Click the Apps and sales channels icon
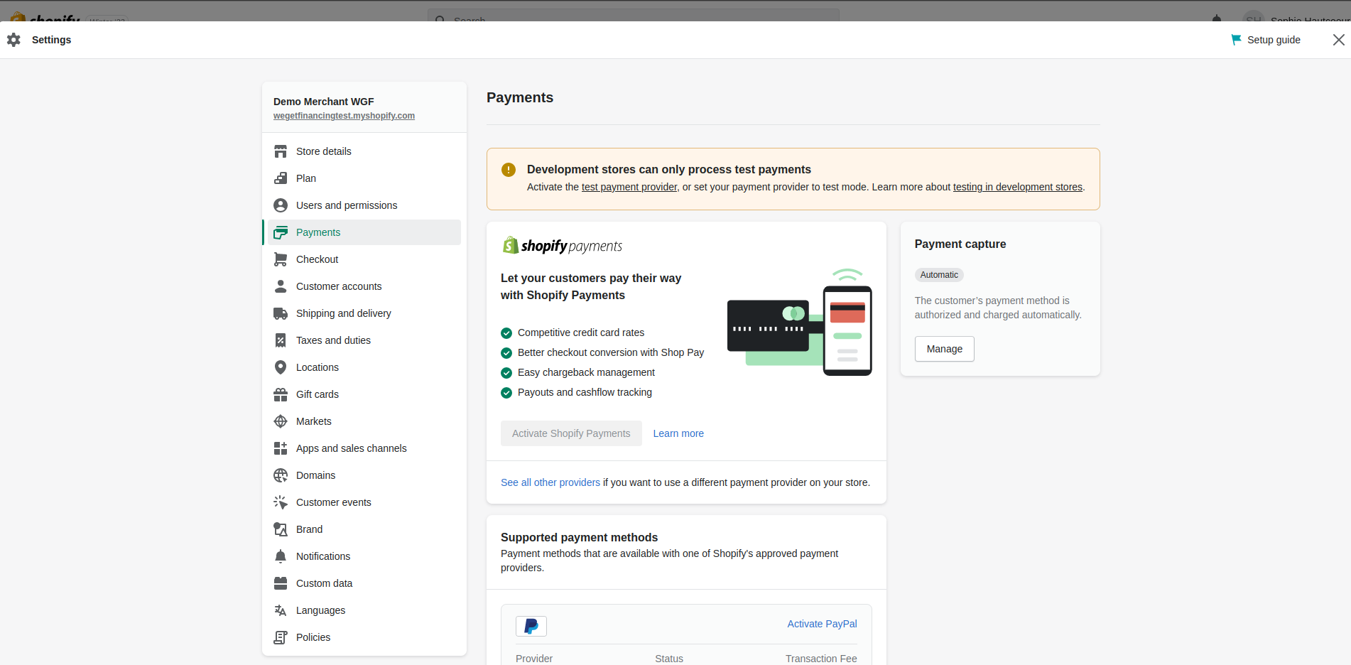This screenshot has width=1351, height=665. [281, 448]
